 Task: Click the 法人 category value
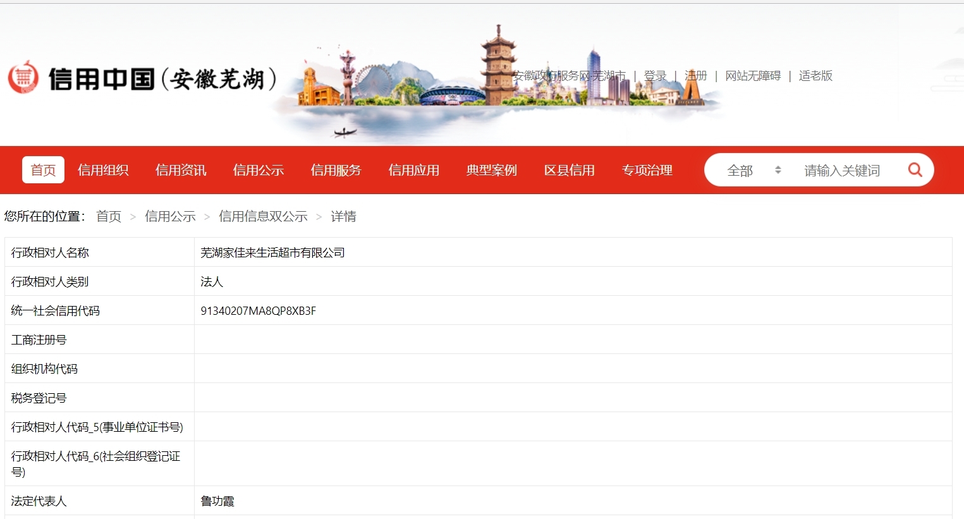point(212,281)
